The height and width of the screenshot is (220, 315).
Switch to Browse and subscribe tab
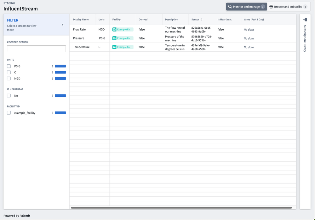288,7
